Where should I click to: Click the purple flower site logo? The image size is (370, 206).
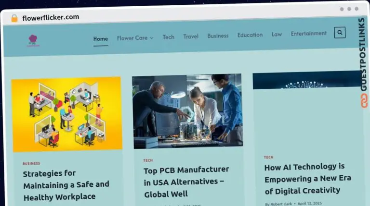(x=33, y=41)
